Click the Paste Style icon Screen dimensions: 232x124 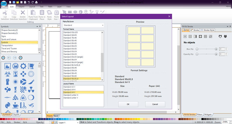point(49,12)
